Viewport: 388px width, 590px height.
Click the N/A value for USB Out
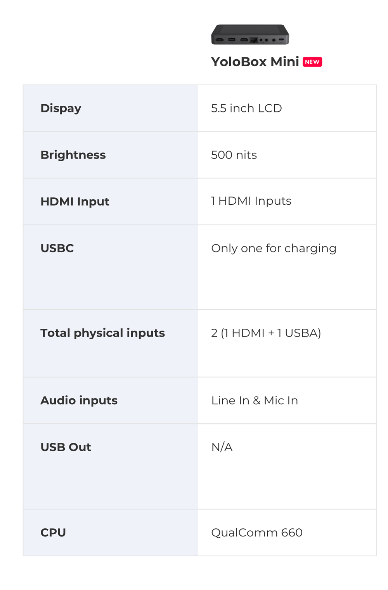[x=222, y=447]
